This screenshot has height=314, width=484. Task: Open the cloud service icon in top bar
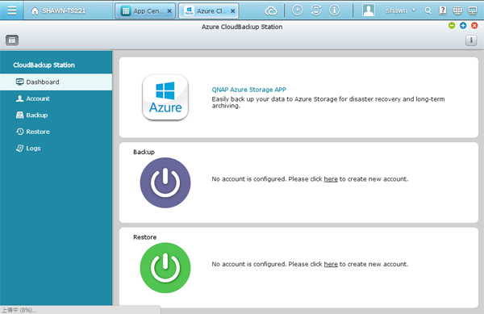[271, 10]
